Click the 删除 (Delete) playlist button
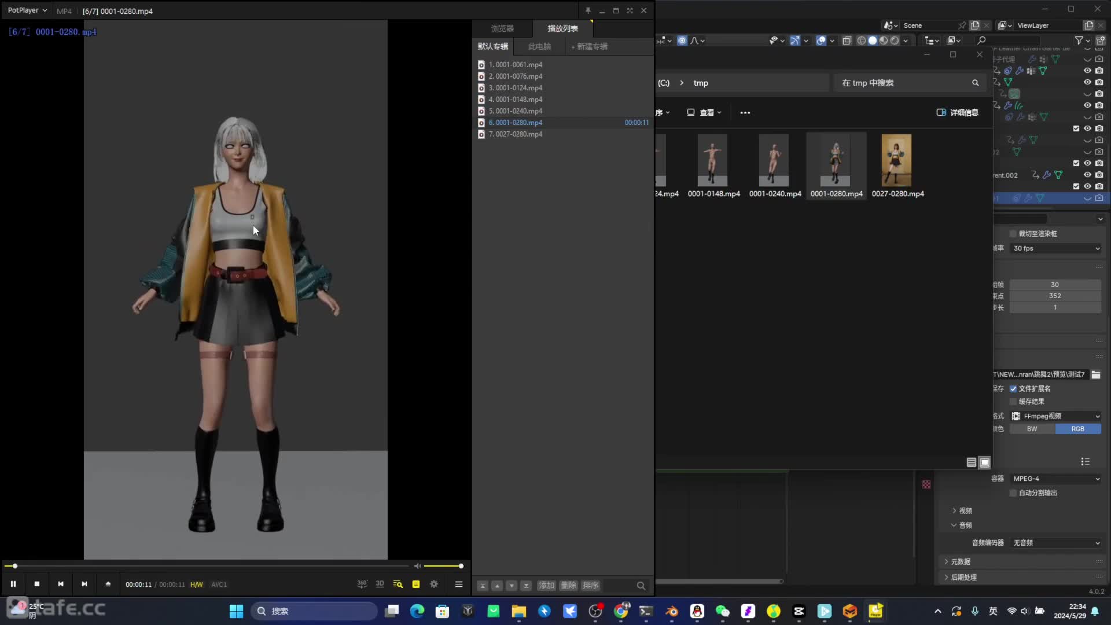1111x625 pixels. tap(569, 586)
